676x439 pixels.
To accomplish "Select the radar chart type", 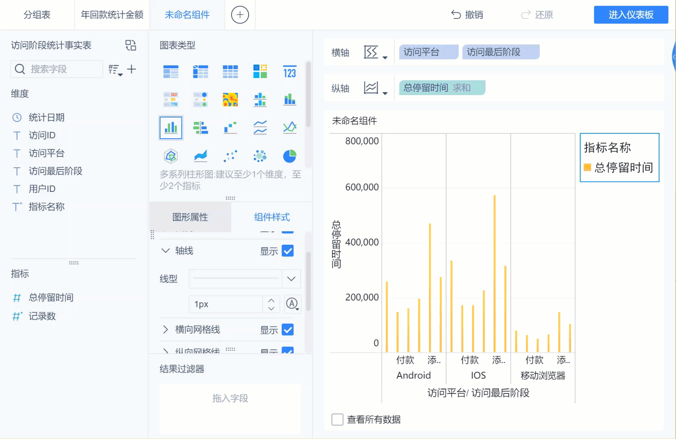I will coord(171,156).
